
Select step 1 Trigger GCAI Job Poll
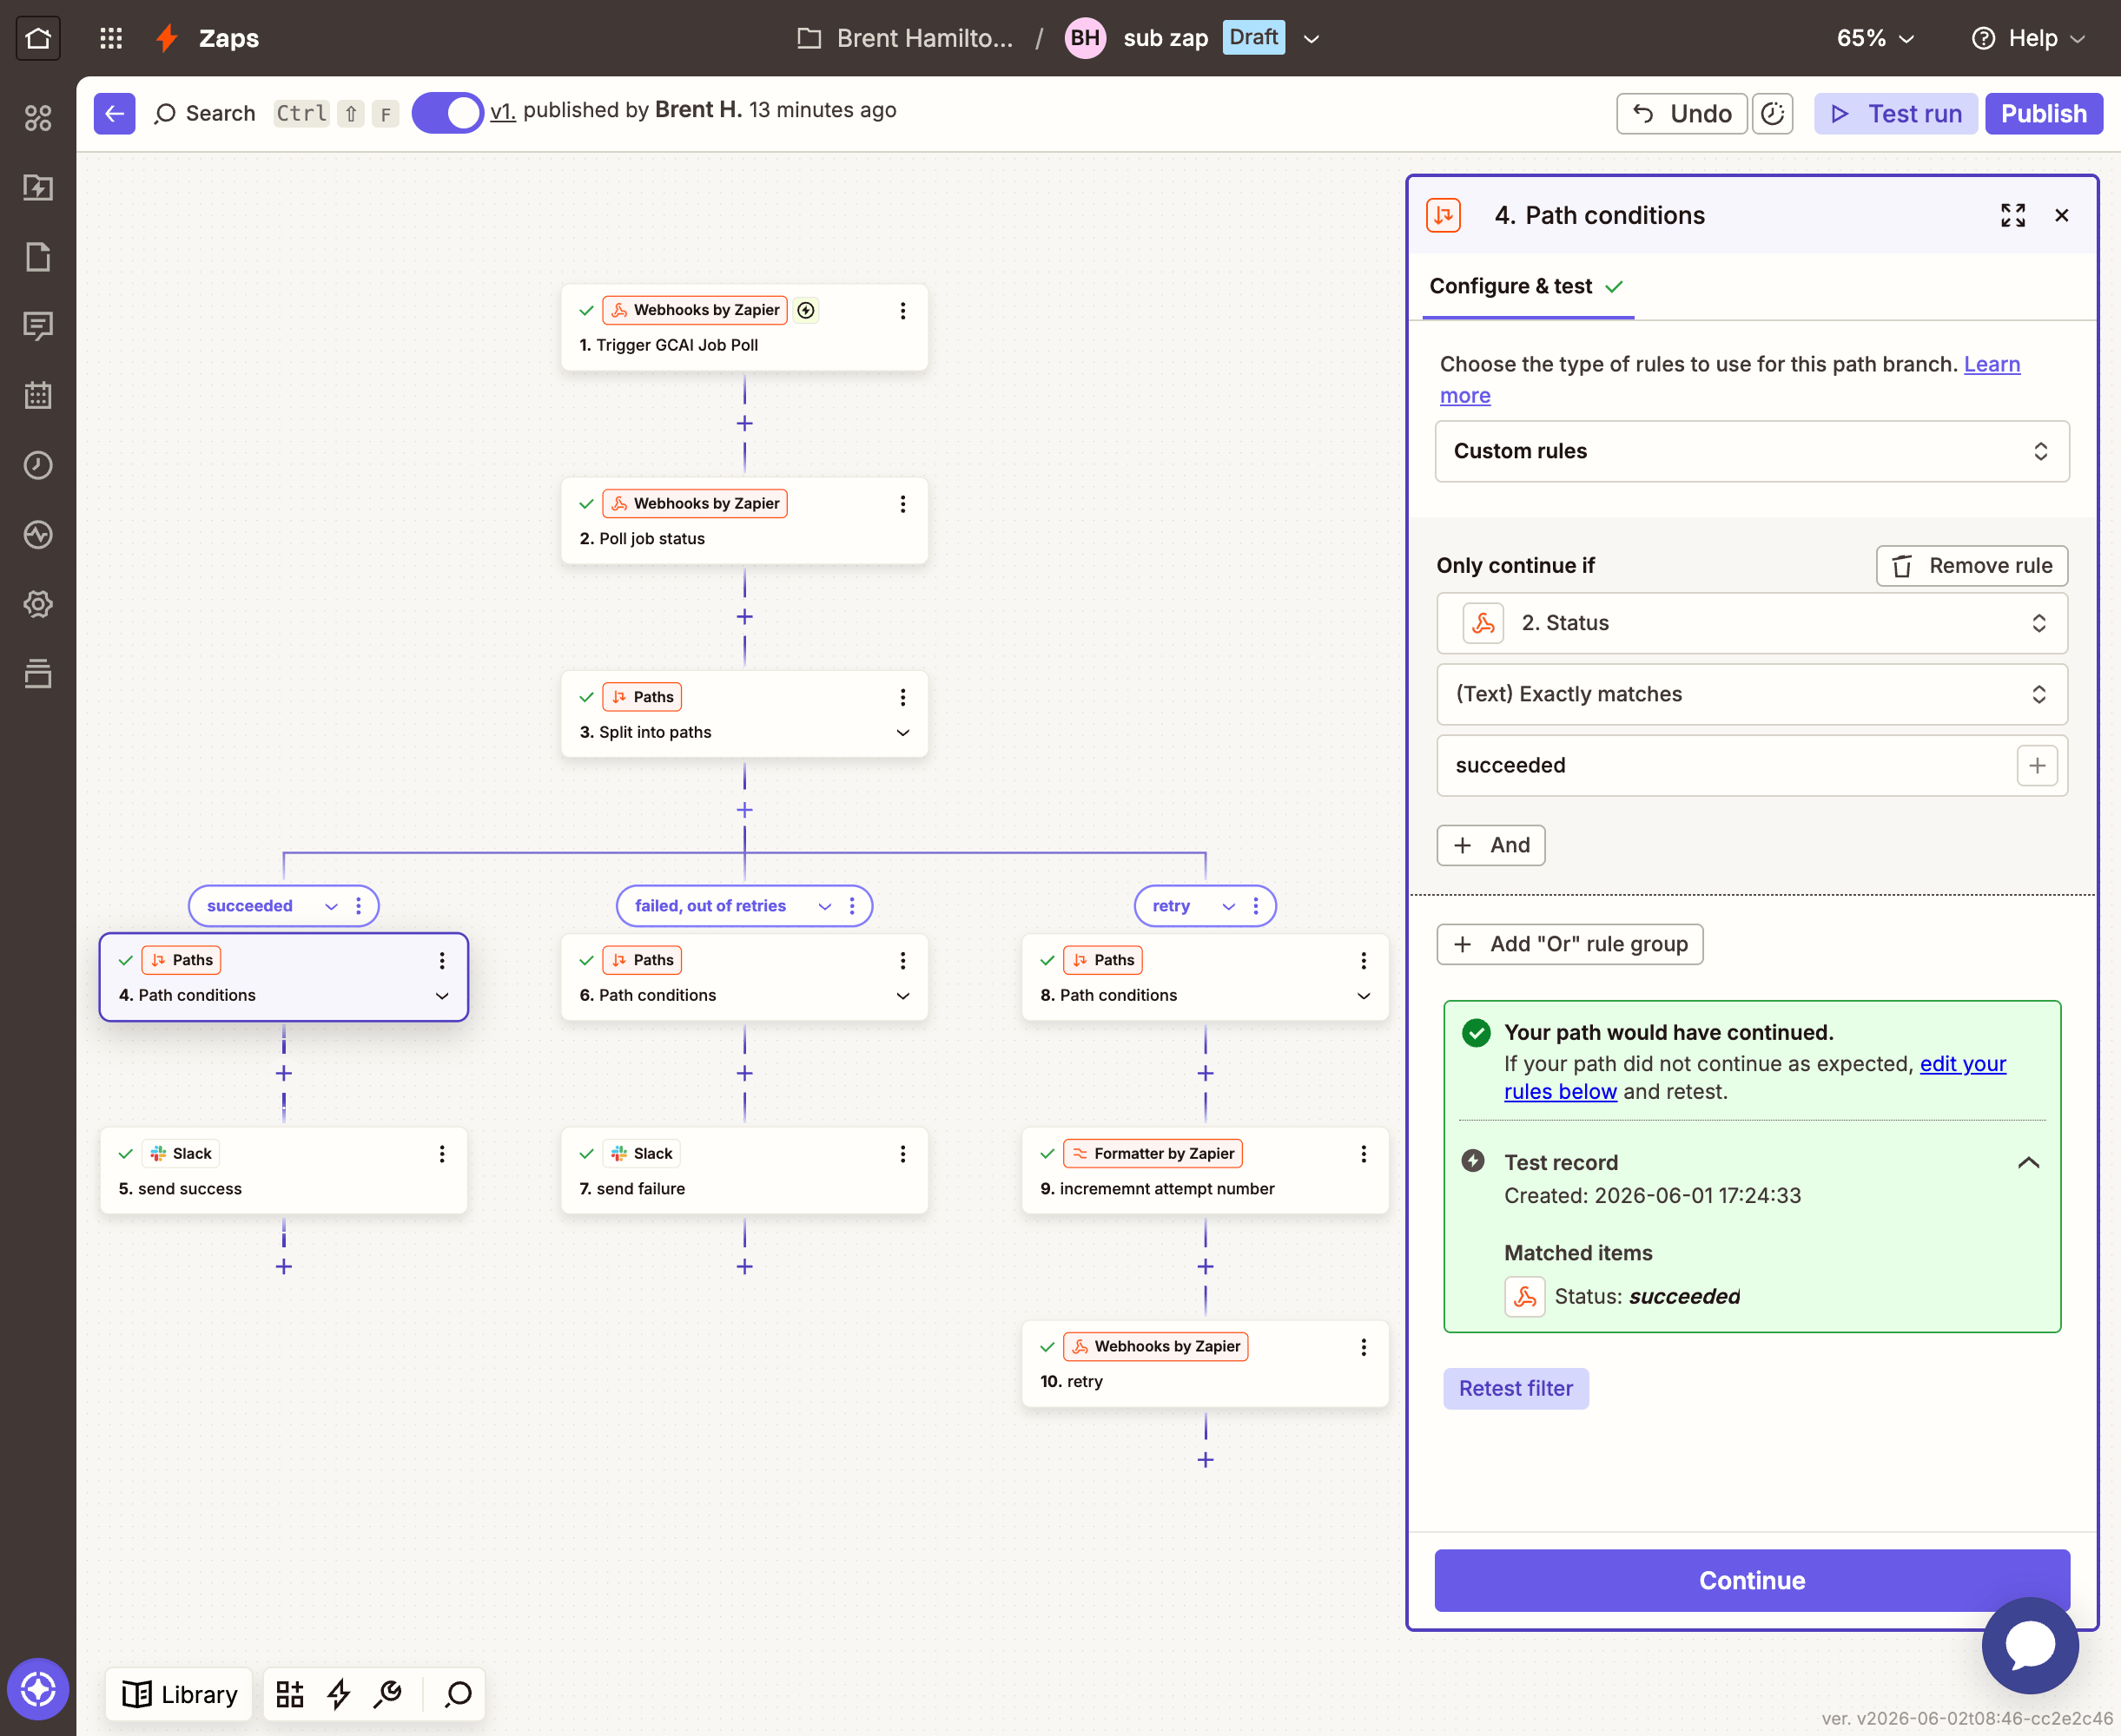[x=744, y=328]
